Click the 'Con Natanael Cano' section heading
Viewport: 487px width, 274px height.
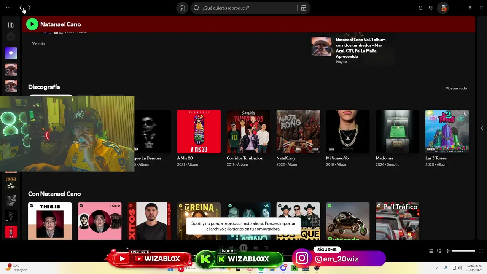54,194
